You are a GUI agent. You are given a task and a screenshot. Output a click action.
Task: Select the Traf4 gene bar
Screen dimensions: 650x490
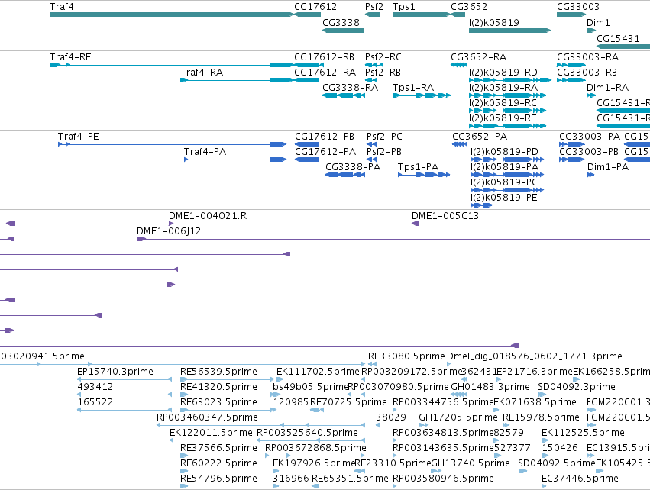(172, 15)
